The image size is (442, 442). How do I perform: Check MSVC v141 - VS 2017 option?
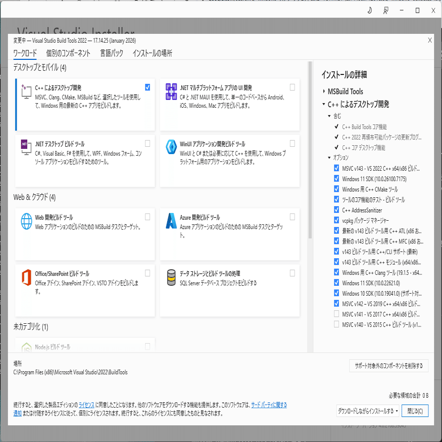click(336, 314)
